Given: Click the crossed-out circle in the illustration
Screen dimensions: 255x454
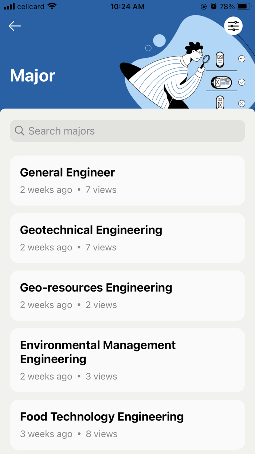Looking at the screenshot, I should point(242,103).
